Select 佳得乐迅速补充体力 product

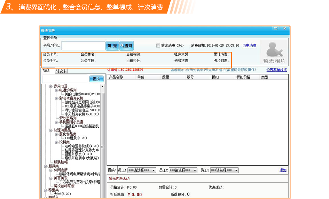tap(82, 150)
